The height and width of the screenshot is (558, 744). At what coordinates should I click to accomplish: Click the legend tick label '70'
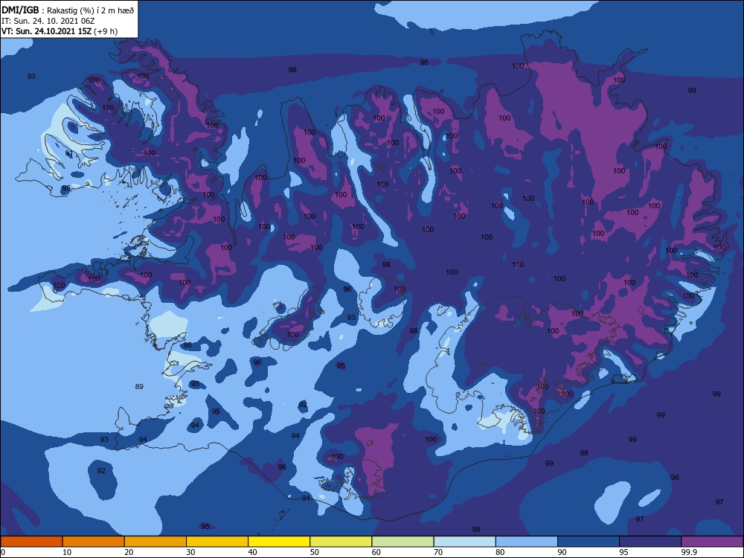pos(438,552)
